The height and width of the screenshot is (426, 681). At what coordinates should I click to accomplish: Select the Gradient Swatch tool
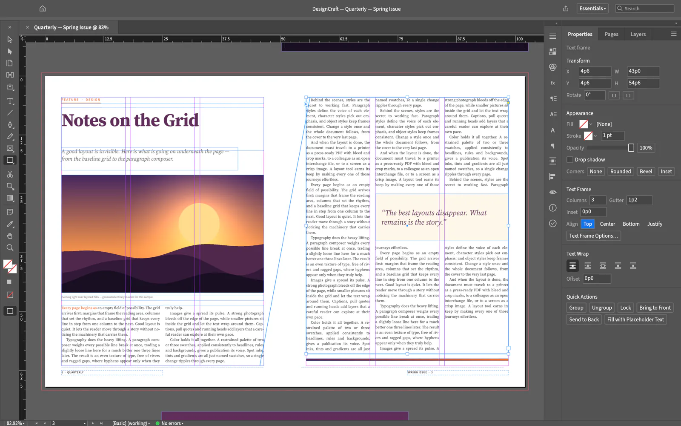click(10, 198)
